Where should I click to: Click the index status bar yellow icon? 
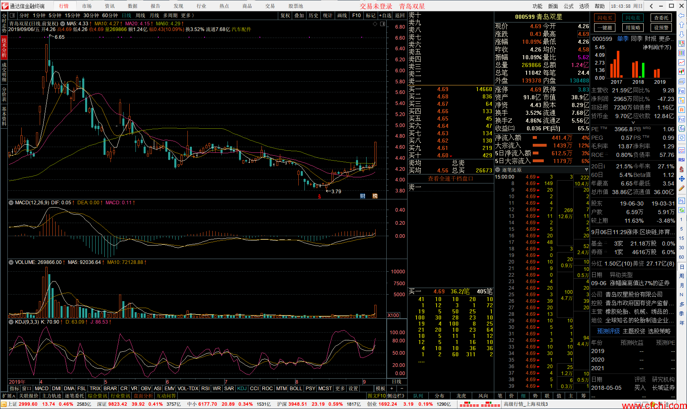3,404
